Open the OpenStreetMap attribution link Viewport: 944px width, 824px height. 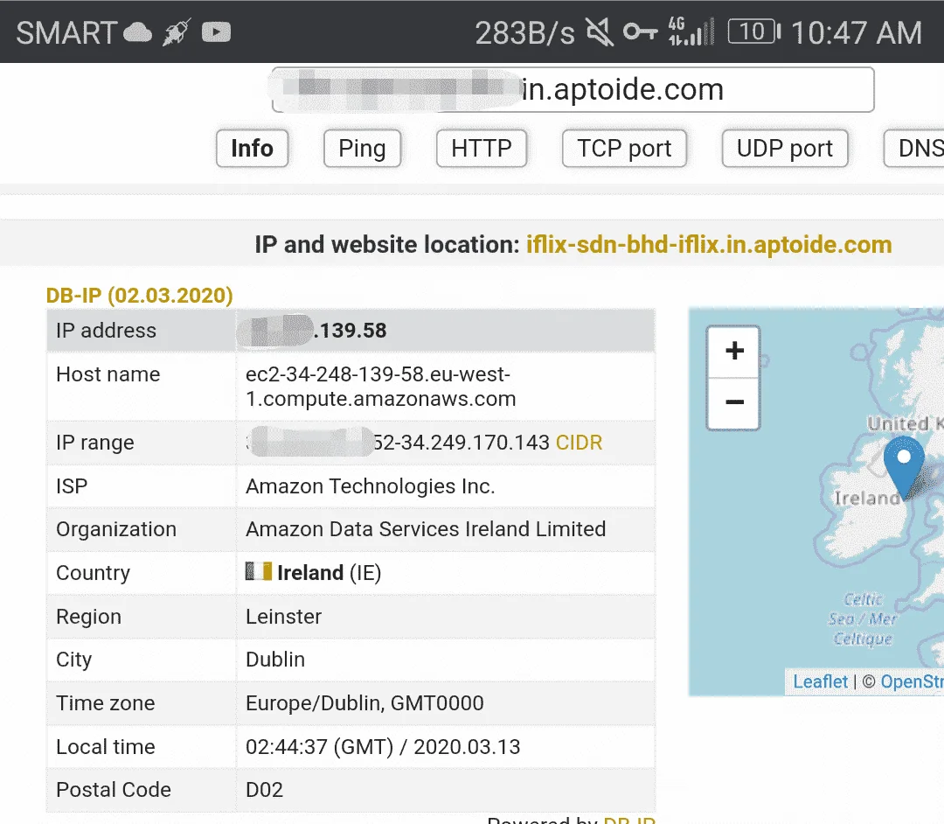point(912,681)
